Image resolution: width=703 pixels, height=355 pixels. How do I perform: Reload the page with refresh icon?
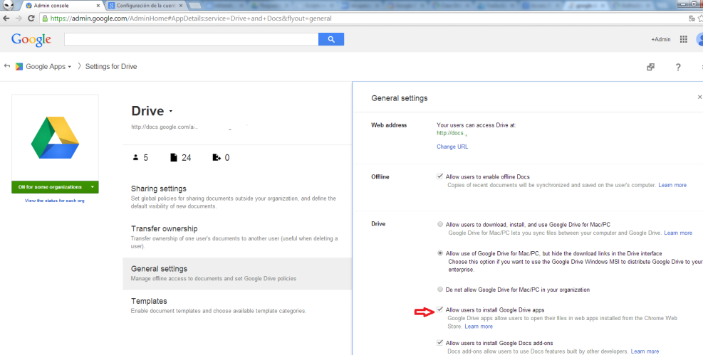[31, 18]
